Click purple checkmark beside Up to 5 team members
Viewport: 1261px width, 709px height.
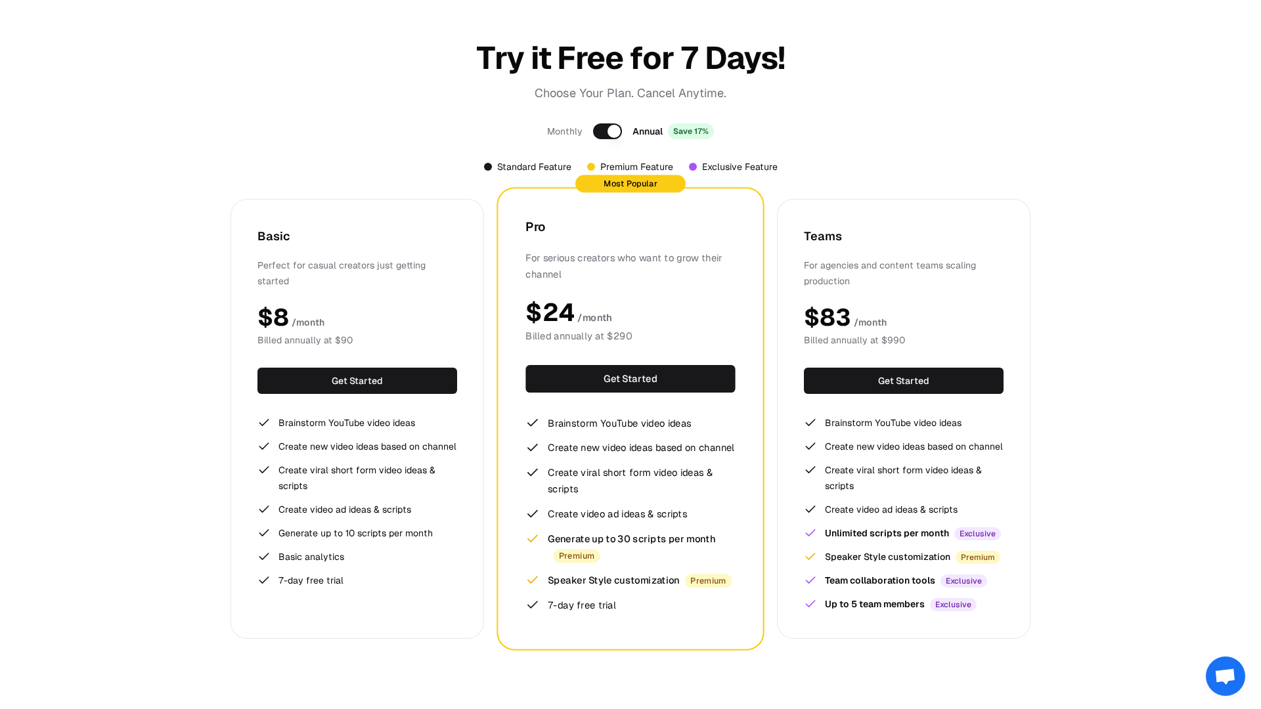810,604
